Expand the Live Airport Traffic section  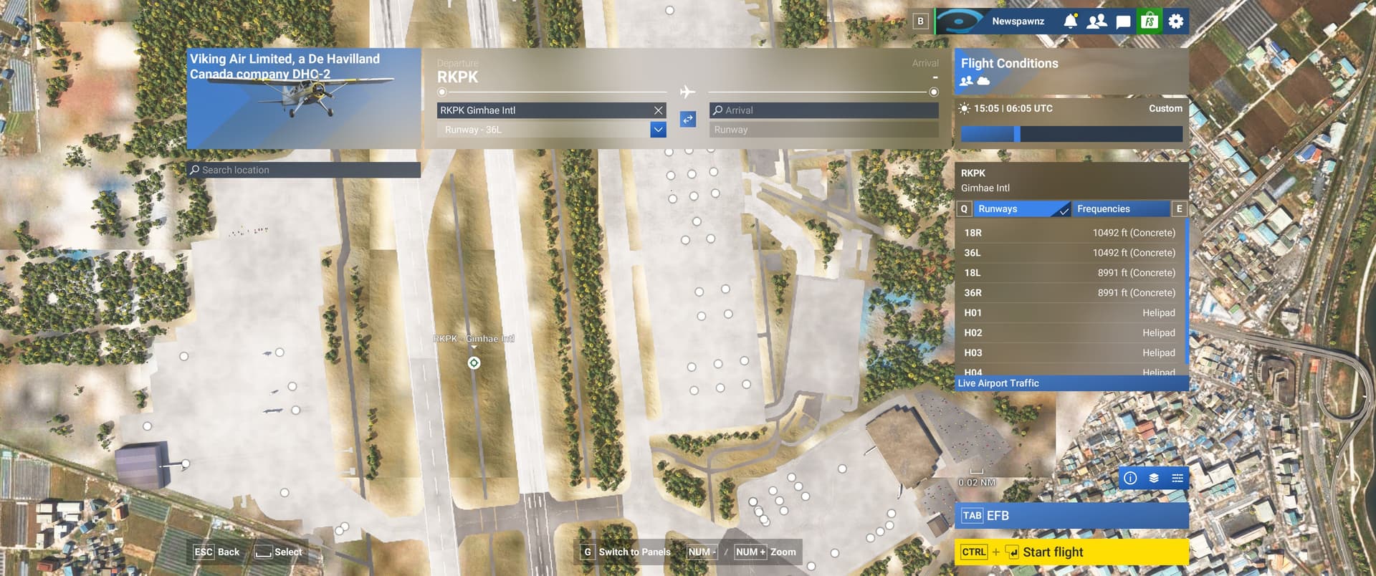tap(1071, 383)
